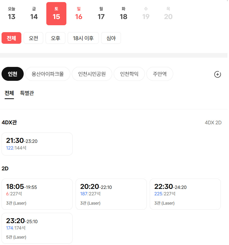Select the red 전체 time filter

[x=11, y=38]
